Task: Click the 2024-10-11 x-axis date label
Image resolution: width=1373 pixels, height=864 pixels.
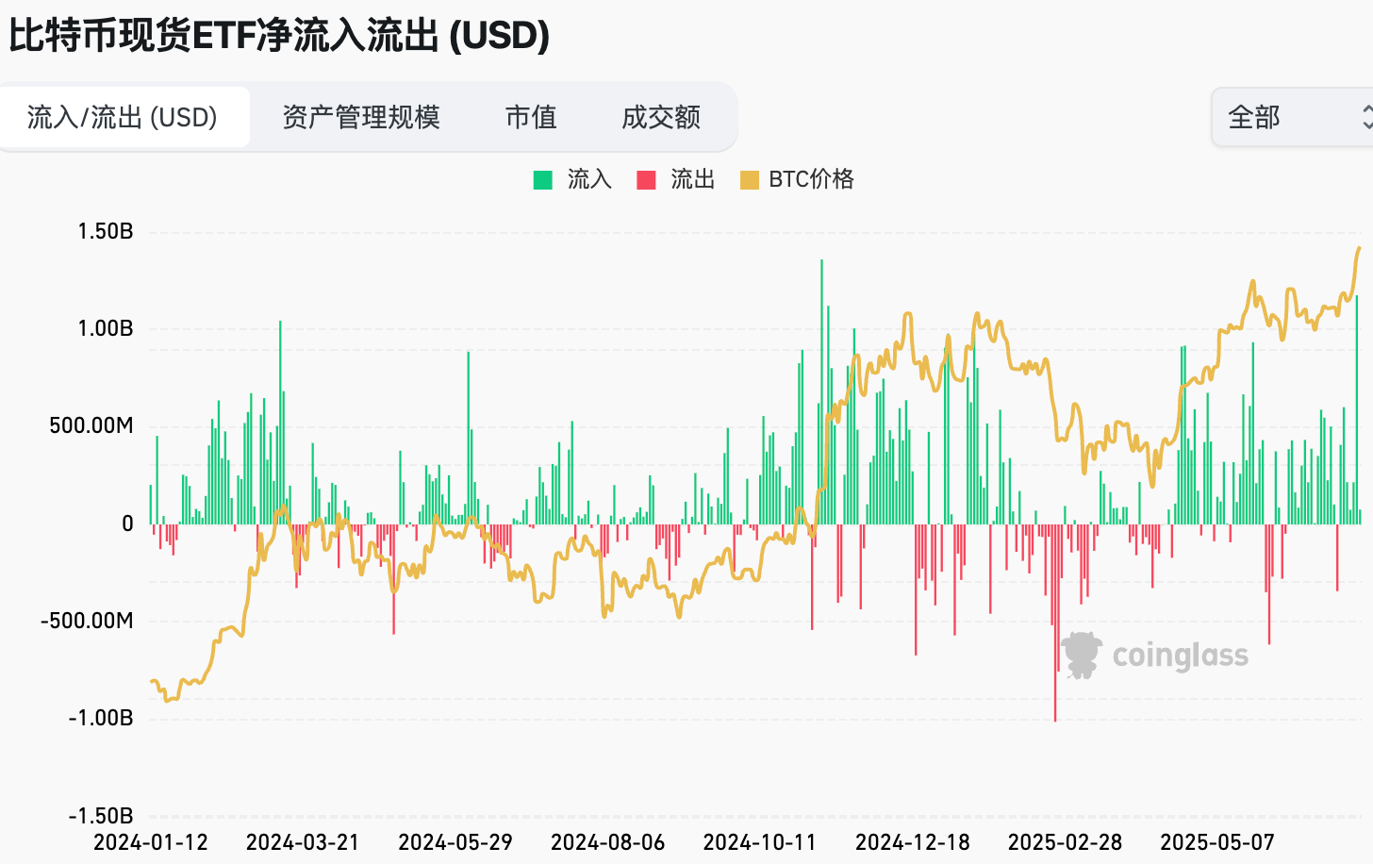Action: click(760, 842)
